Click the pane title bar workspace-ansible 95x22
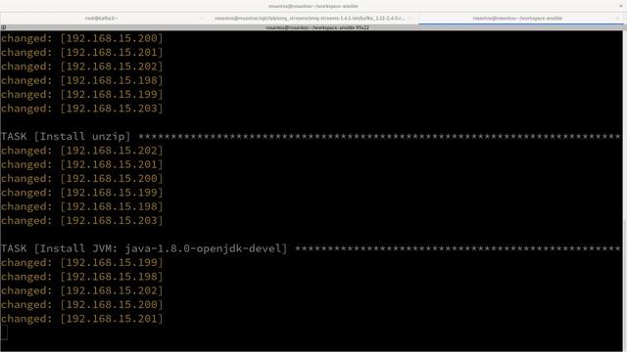Image resolution: width=627 pixels, height=352 pixels. (x=317, y=27)
